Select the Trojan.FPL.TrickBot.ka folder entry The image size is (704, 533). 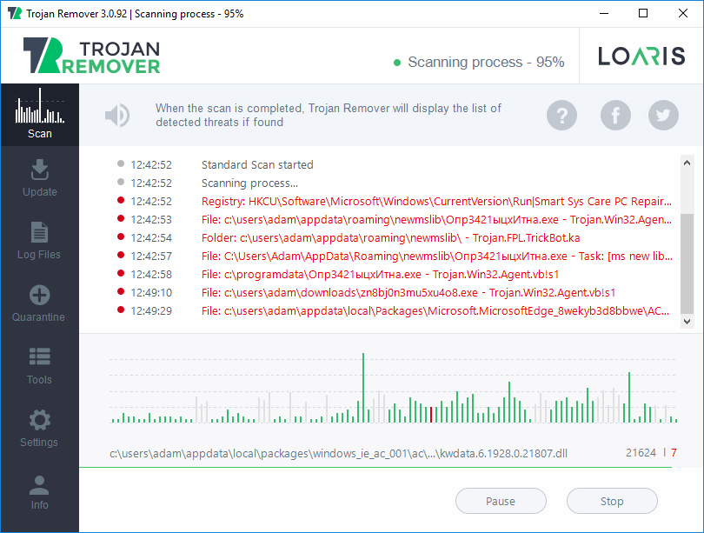[x=390, y=238]
